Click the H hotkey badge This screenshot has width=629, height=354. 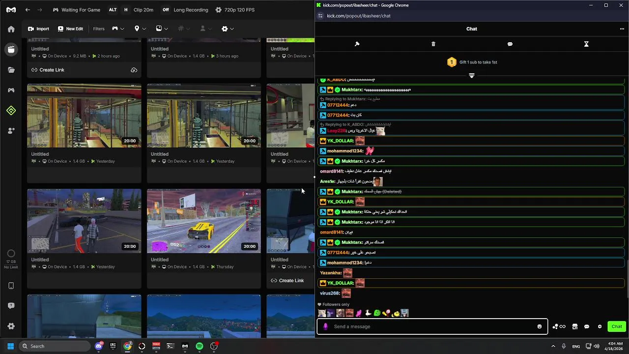pyautogui.click(x=126, y=10)
